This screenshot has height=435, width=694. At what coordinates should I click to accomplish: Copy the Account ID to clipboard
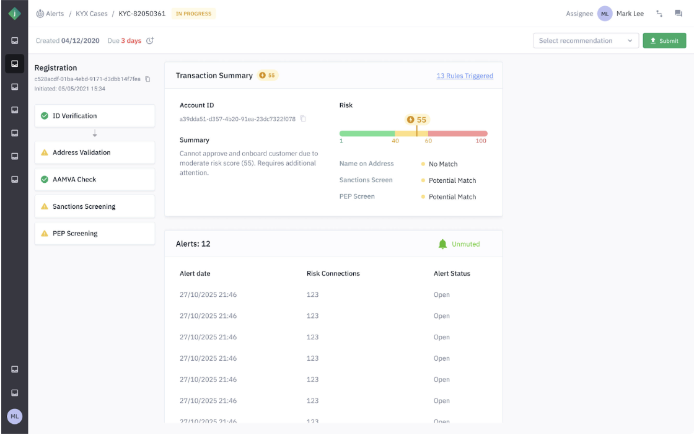coord(303,119)
